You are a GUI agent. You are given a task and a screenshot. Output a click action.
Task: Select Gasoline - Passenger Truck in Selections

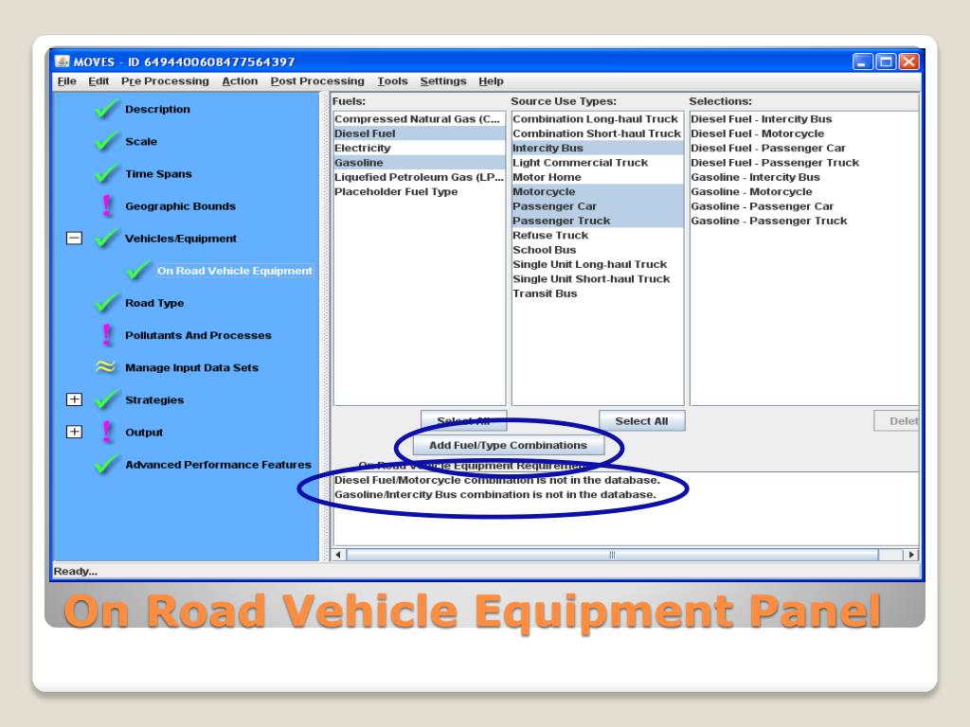(x=804, y=221)
